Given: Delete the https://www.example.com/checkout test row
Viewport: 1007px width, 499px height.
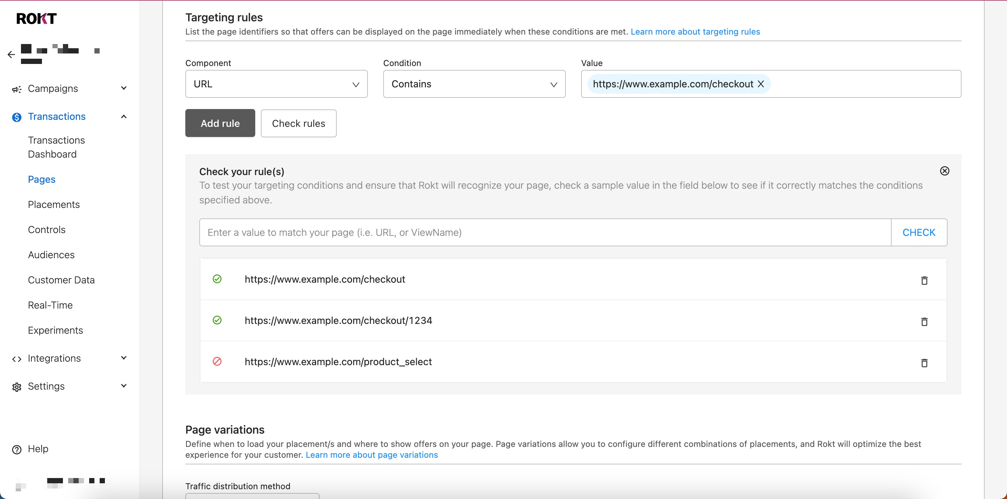Looking at the screenshot, I should pos(924,280).
